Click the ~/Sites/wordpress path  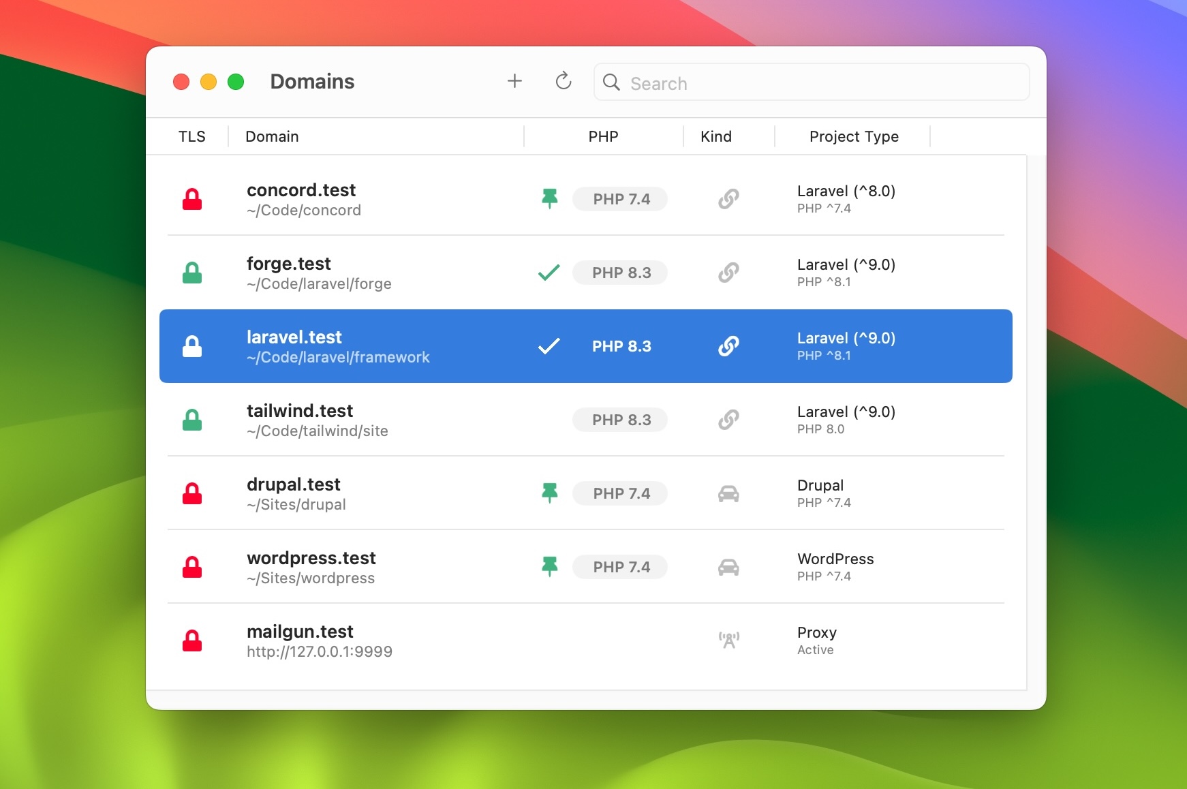point(311,578)
